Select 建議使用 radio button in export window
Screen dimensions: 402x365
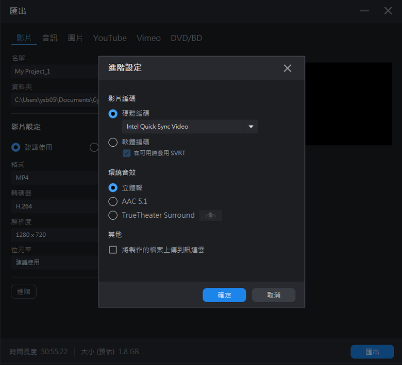tap(15, 147)
